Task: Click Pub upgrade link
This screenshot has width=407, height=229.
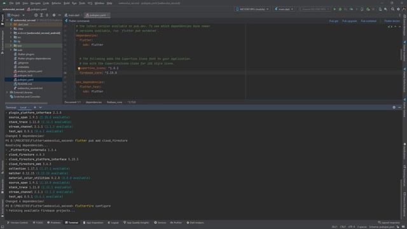Action: [x=349, y=21]
